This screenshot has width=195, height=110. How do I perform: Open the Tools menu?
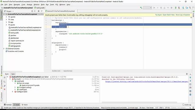(x=52, y=5)
